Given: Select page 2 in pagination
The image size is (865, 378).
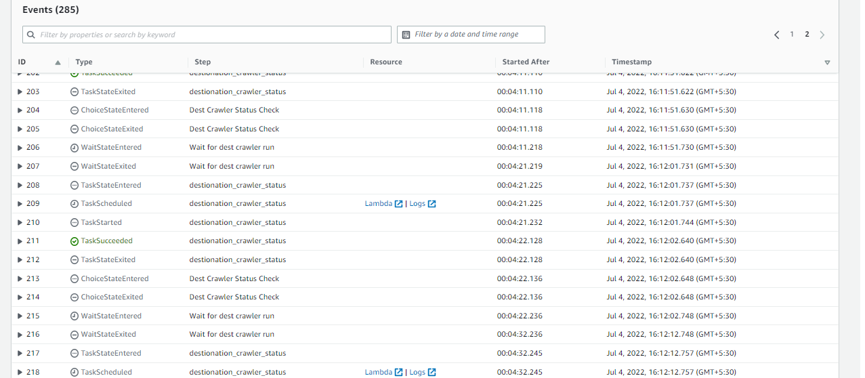Looking at the screenshot, I should tap(807, 35).
